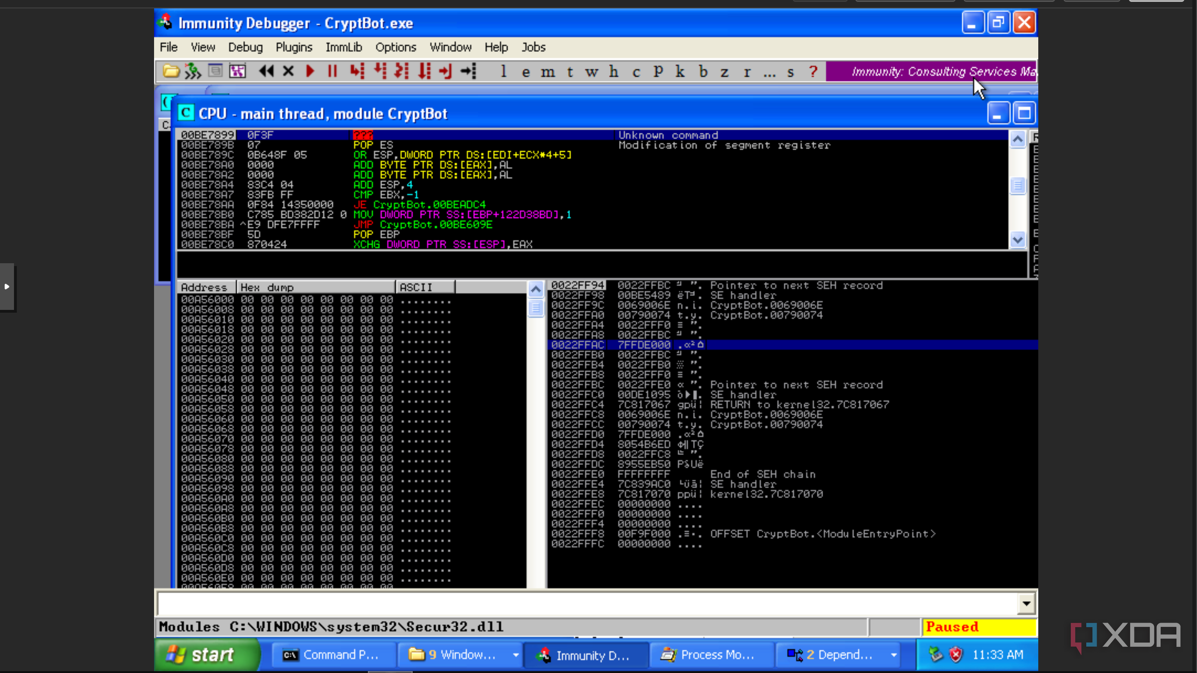This screenshot has height=673, width=1197.
Task: Show call stack via 'k' letter
Action: point(680,71)
